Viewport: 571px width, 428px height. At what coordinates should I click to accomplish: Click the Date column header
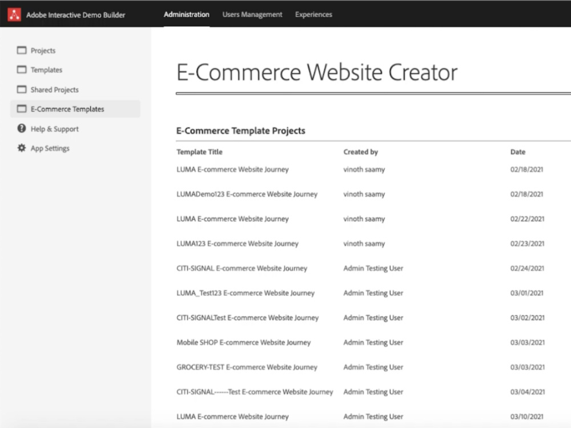[518, 152]
